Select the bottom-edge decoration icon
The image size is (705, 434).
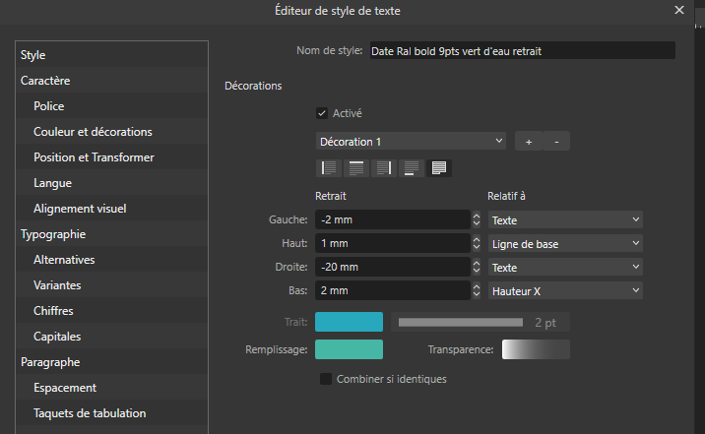(x=411, y=168)
